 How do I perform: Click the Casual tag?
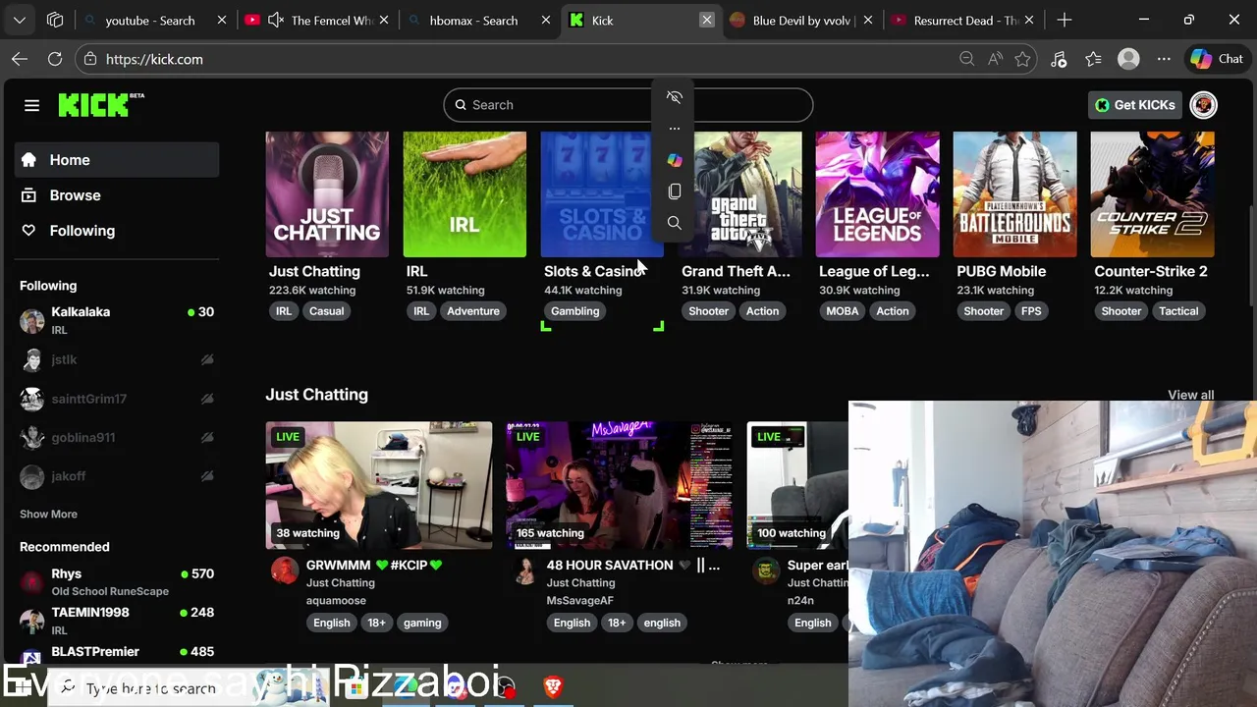click(326, 311)
